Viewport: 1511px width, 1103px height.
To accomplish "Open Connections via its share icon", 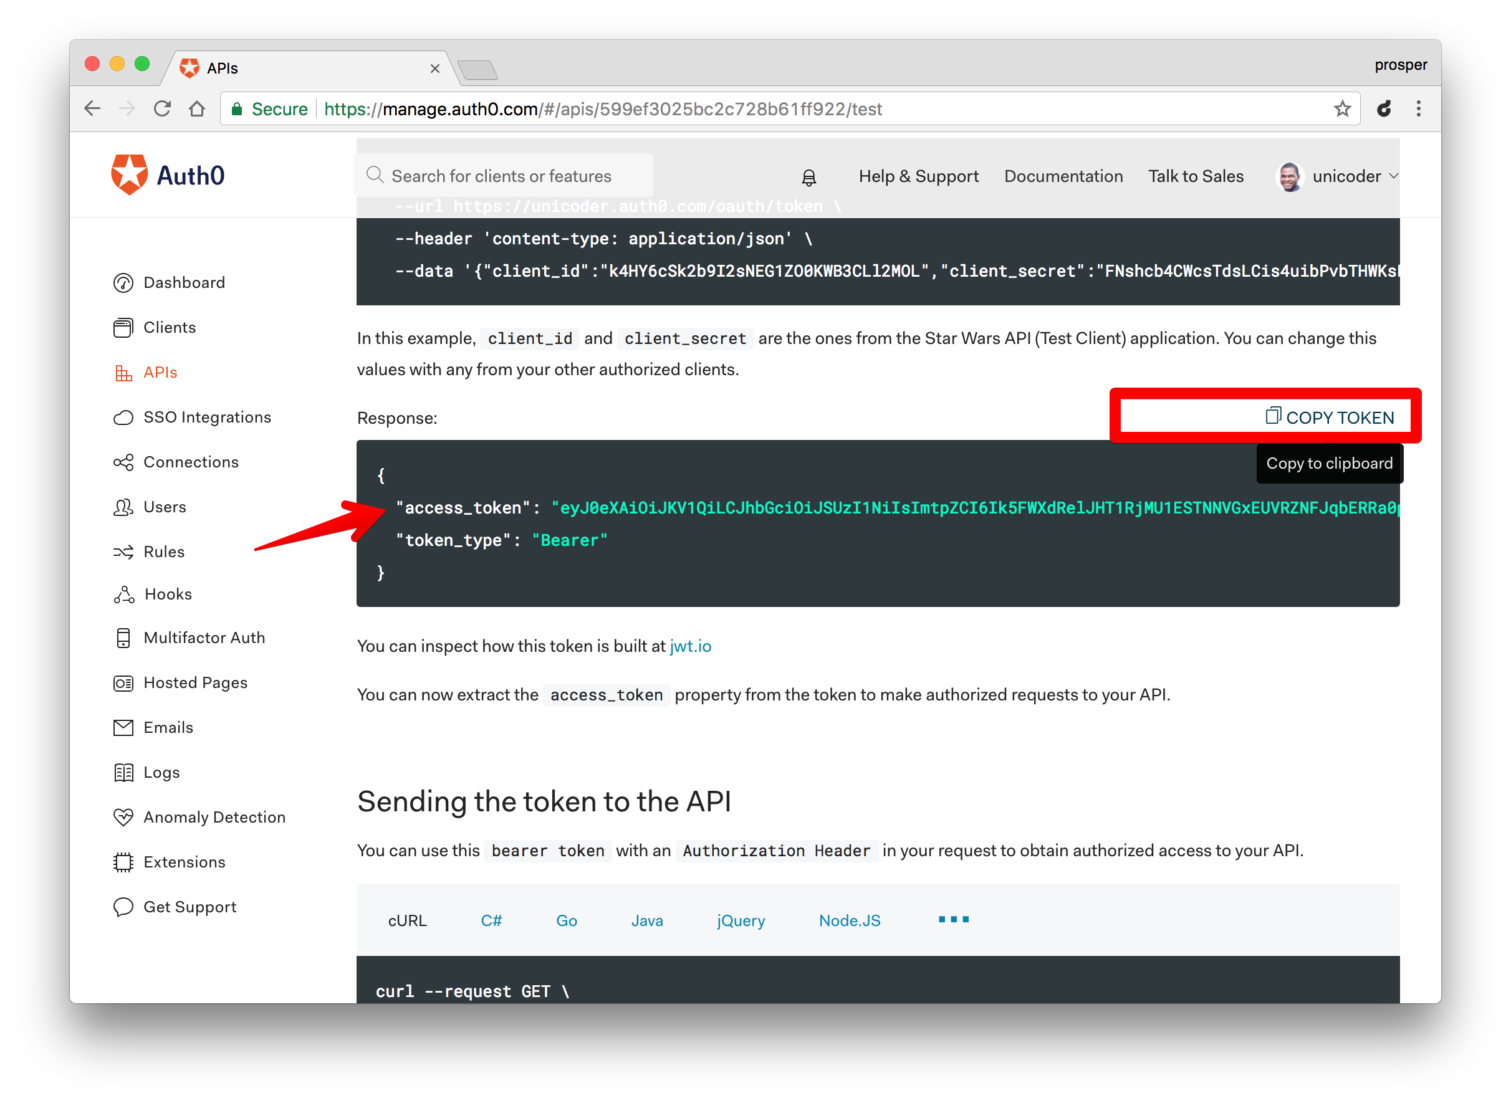I will coord(123,462).
